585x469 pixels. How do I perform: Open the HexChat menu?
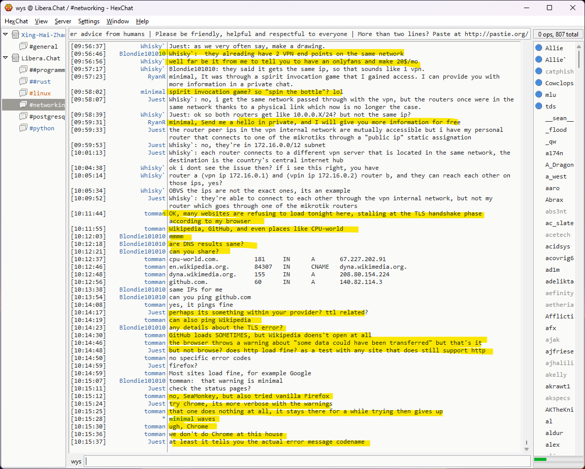coord(16,21)
